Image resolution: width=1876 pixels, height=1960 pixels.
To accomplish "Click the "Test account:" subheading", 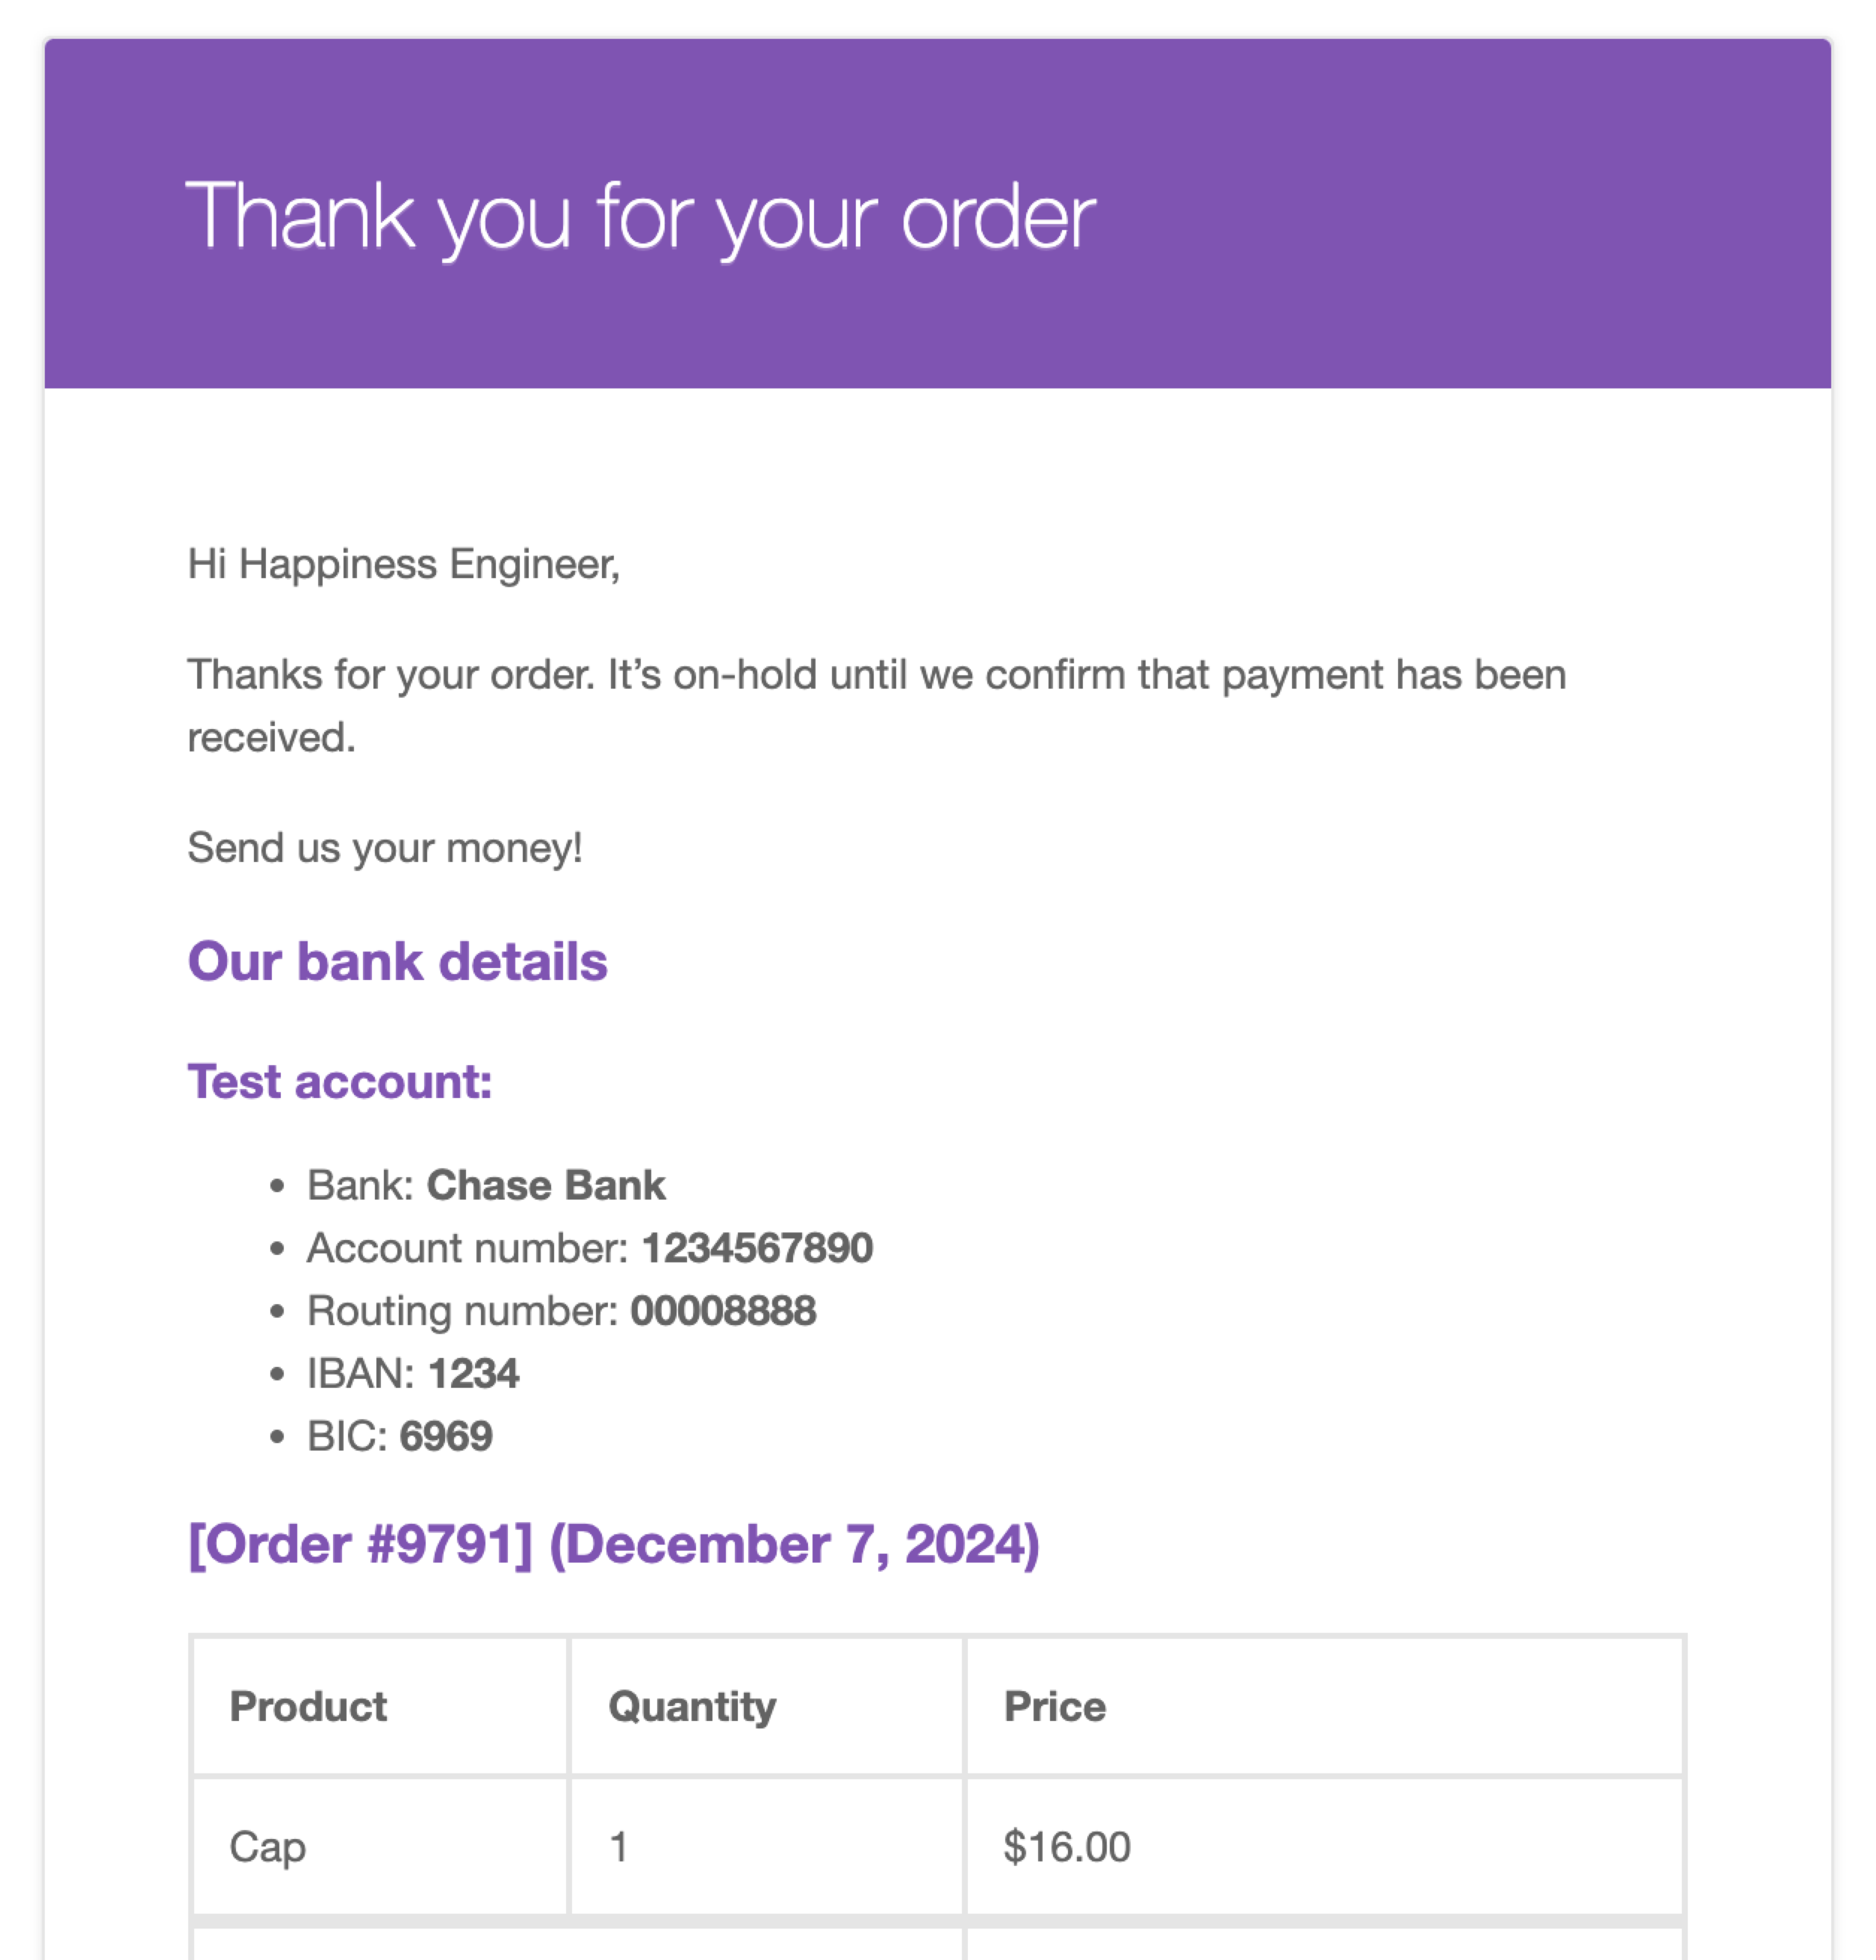I will pyautogui.click(x=339, y=1082).
